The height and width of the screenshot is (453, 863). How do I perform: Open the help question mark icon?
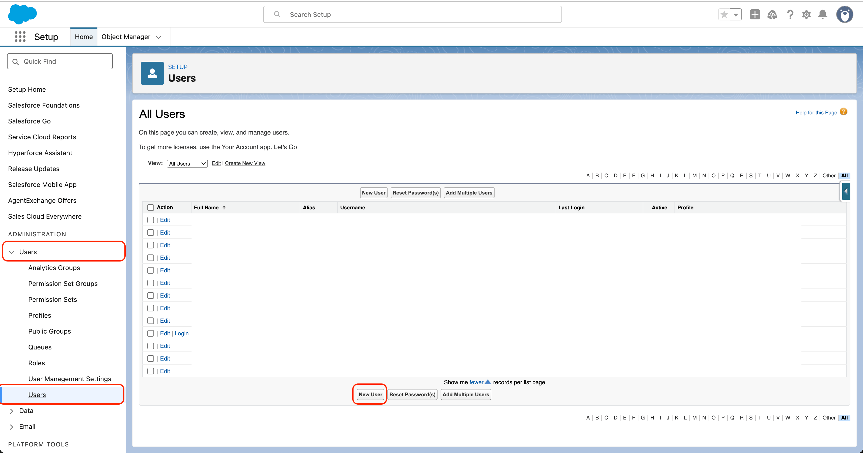(x=790, y=14)
